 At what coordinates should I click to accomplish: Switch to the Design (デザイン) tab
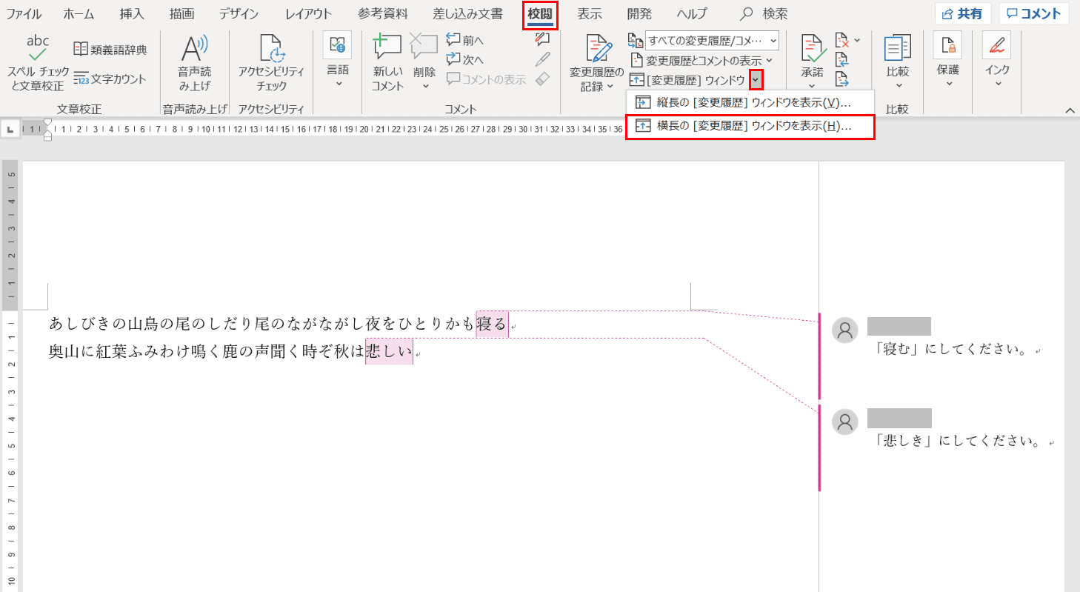coord(239,13)
